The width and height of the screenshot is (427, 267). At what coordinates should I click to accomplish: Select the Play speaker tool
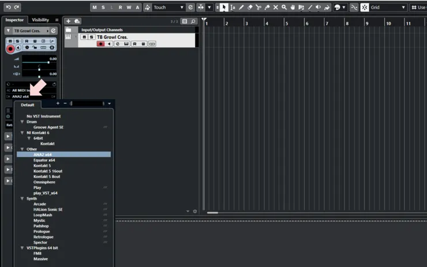coord(318,7)
